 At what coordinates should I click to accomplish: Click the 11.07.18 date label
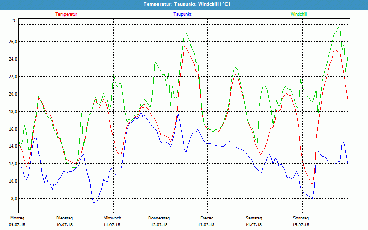(x=112, y=225)
